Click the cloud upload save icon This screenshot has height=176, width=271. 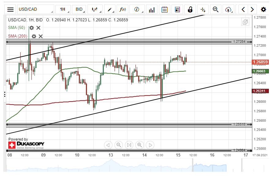pyautogui.click(x=228, y=9)
